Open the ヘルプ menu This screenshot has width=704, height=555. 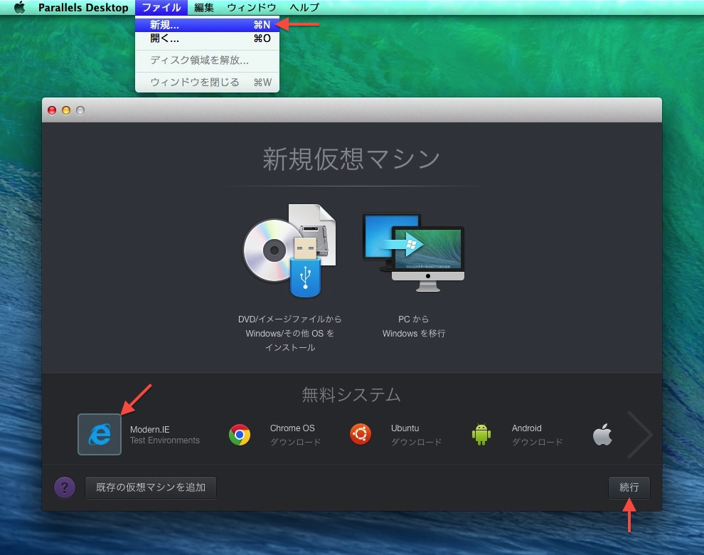(304, 8)
